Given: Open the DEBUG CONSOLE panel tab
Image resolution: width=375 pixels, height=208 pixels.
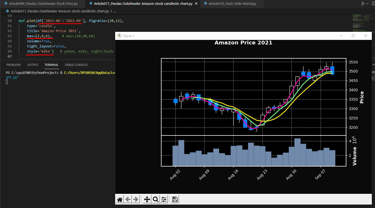Looking at the screenshot, I should coord(76,65).
